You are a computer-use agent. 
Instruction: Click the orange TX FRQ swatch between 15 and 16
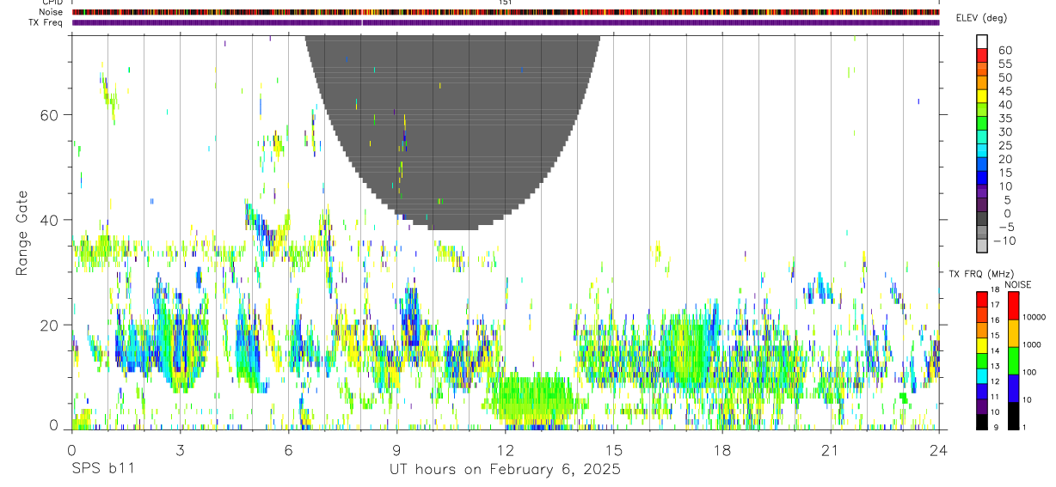pos(982,329)
